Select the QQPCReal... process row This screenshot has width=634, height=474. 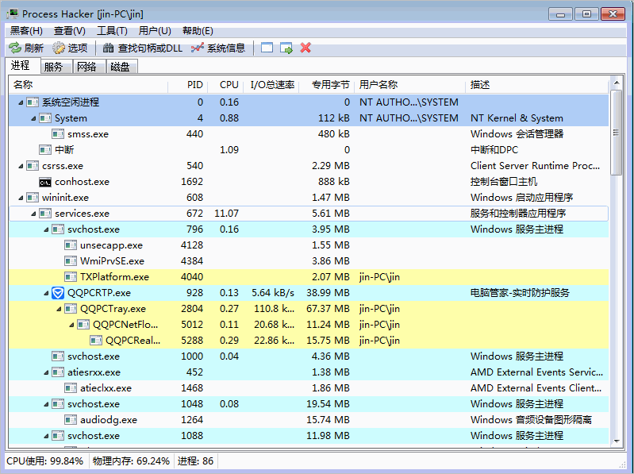pyautogui.click(x=309, y=341)
